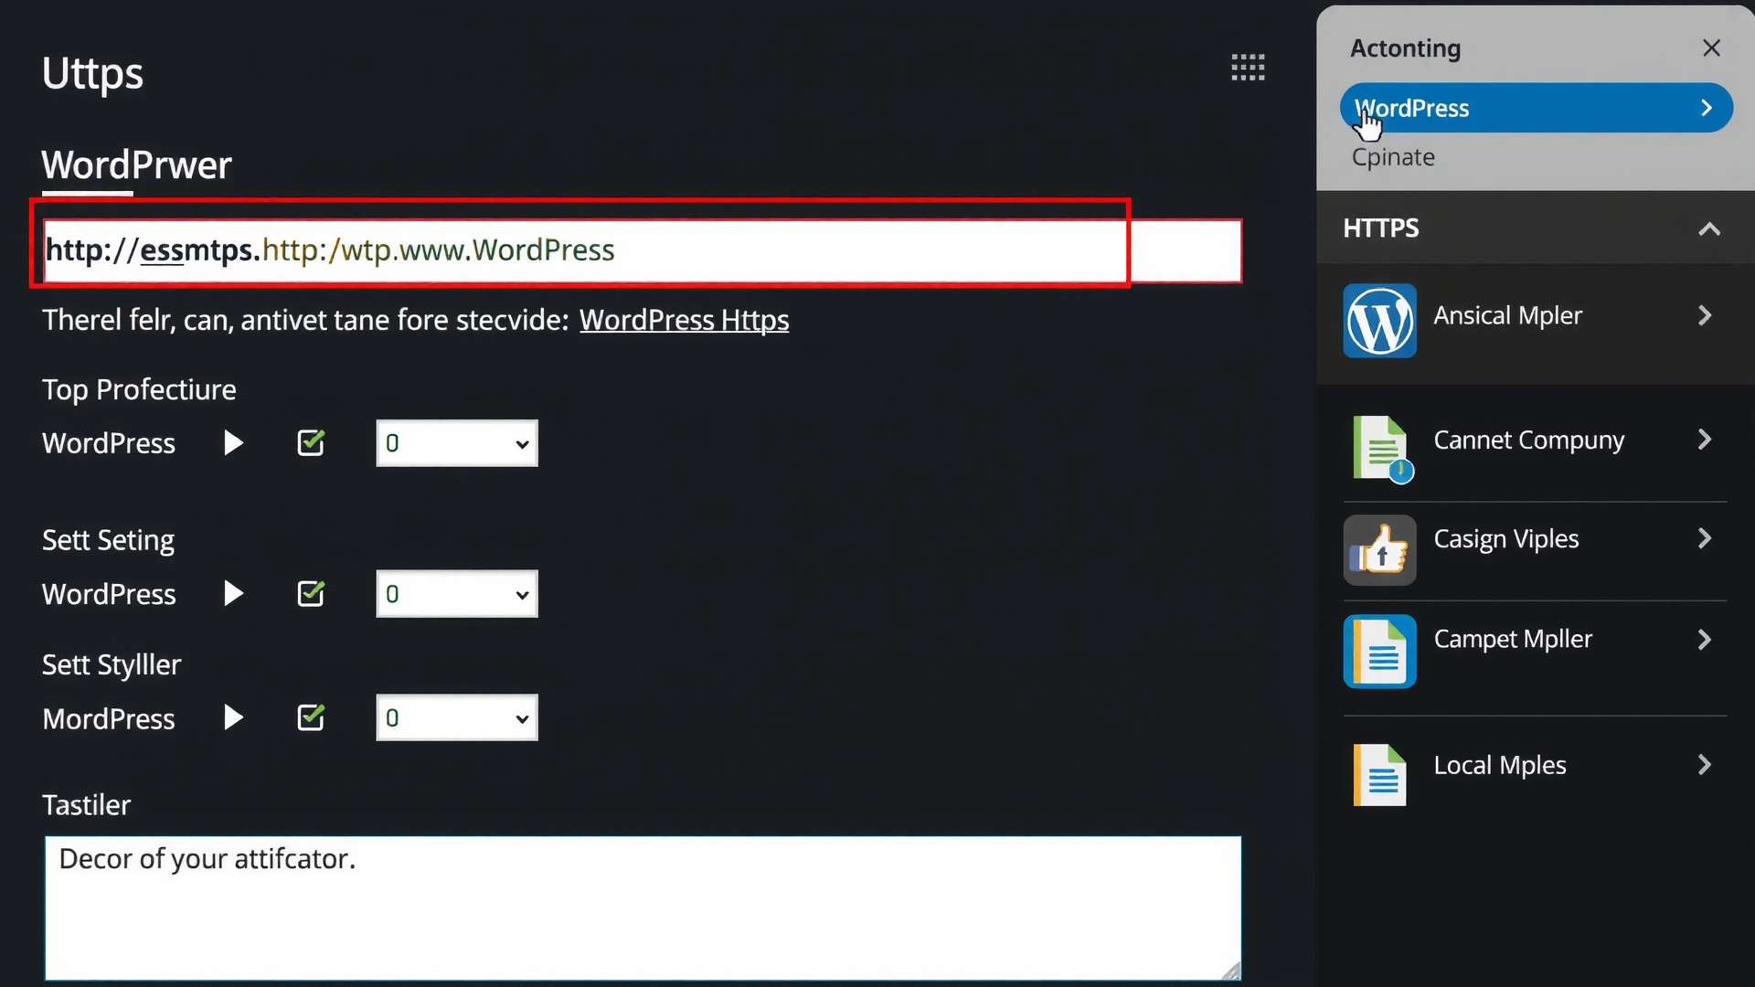Click the WordPress logo beside Ansical Mpler
The width and height of the screenshot is (1755, 987).
coord(1379,321)
